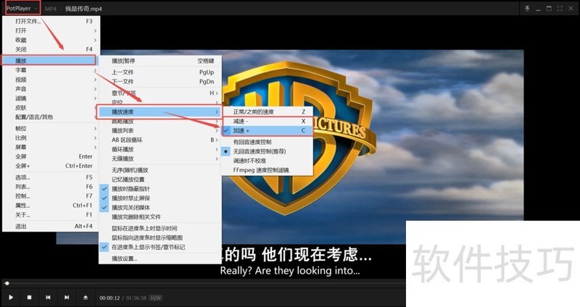The image size is (580, 307).
Task: Click 关闭 F4 menu entry
Action: 50,49
